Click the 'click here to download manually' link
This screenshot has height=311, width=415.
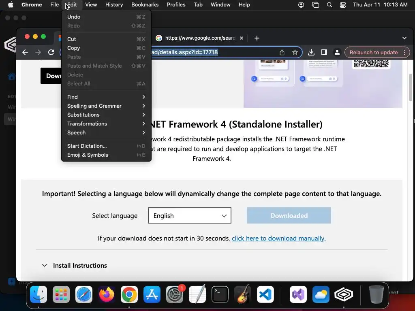tap(278, 238)
